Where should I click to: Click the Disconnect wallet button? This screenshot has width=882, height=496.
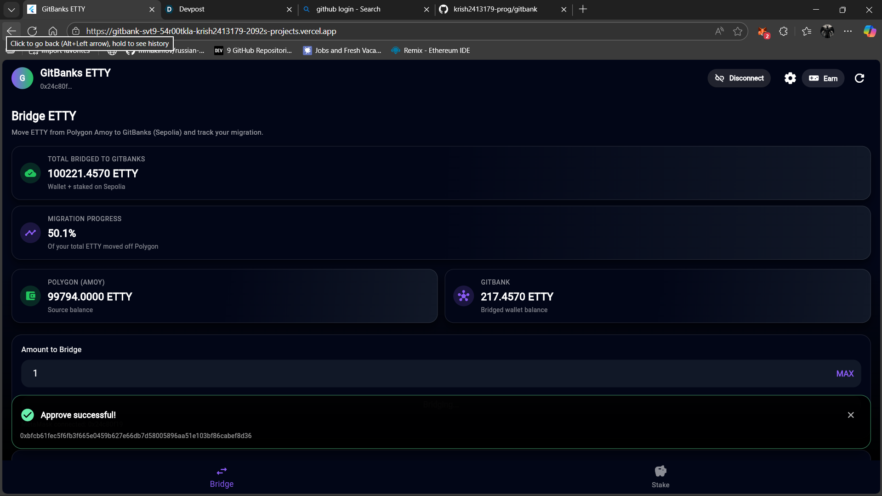click(739, 78)
